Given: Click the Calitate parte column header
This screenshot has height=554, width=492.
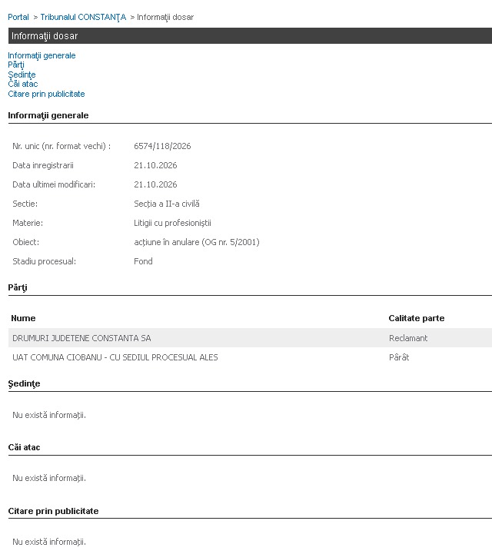Looking at the screenshot, I should click(x=417, y=318).
